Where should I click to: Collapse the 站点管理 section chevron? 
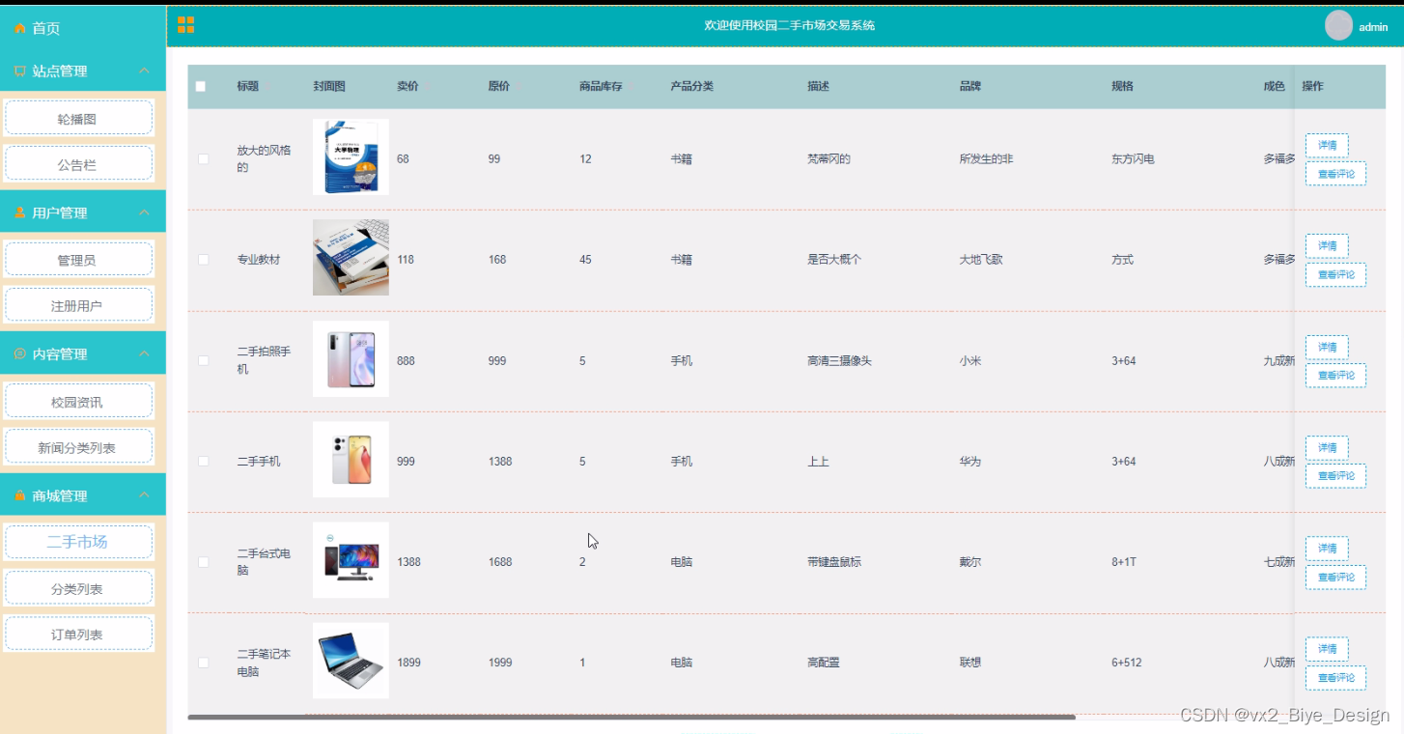[x=144, y=71]
